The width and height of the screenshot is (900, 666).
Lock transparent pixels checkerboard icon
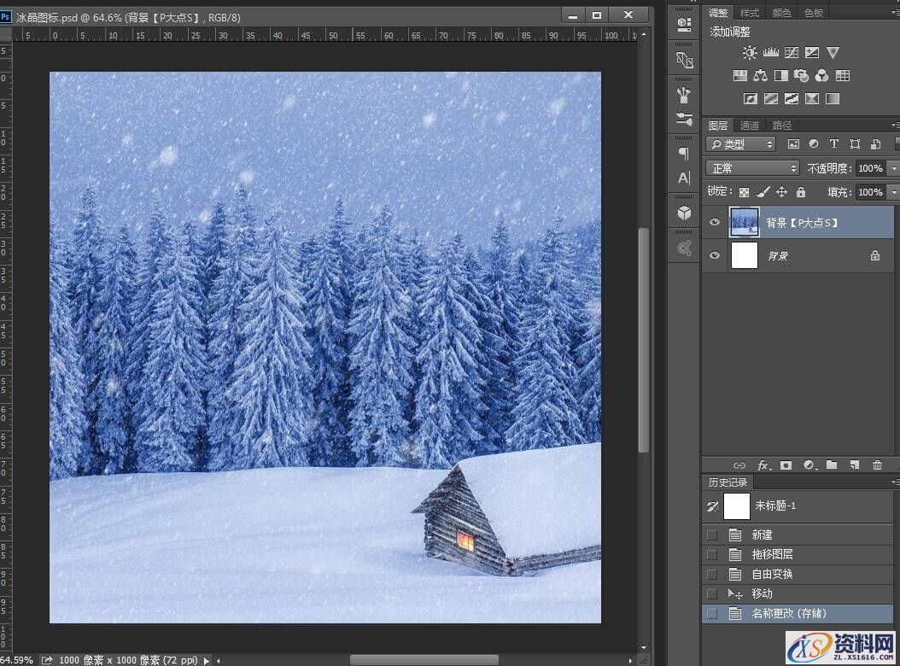click(x=745, y=192)
